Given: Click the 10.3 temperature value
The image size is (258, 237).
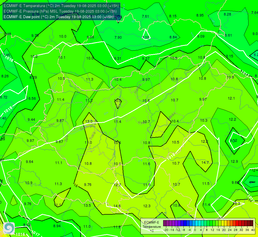Looking at the screenshot, I should tap(204, 120).
